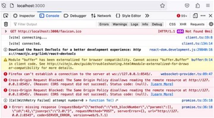Screen dimensions: 214x118
Task: Click the tracking protection shield icon
Action: point(4,6)
